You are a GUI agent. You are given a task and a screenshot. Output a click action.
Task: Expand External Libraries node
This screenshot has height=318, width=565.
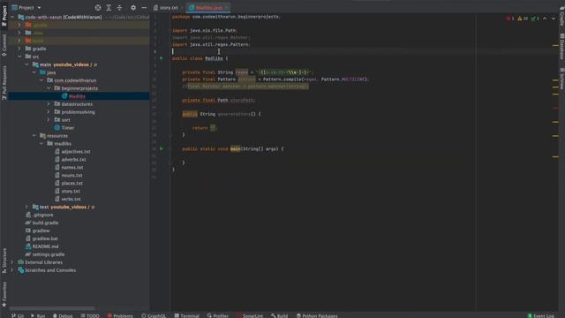coord(12,262)
